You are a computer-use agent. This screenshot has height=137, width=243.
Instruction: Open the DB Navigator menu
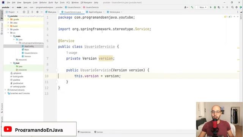pos(86,3)
